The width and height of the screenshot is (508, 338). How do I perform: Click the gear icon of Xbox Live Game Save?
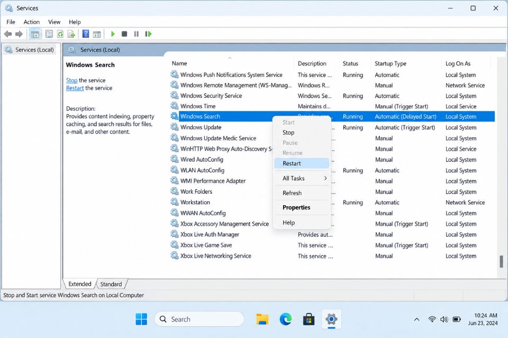point(175,245)
